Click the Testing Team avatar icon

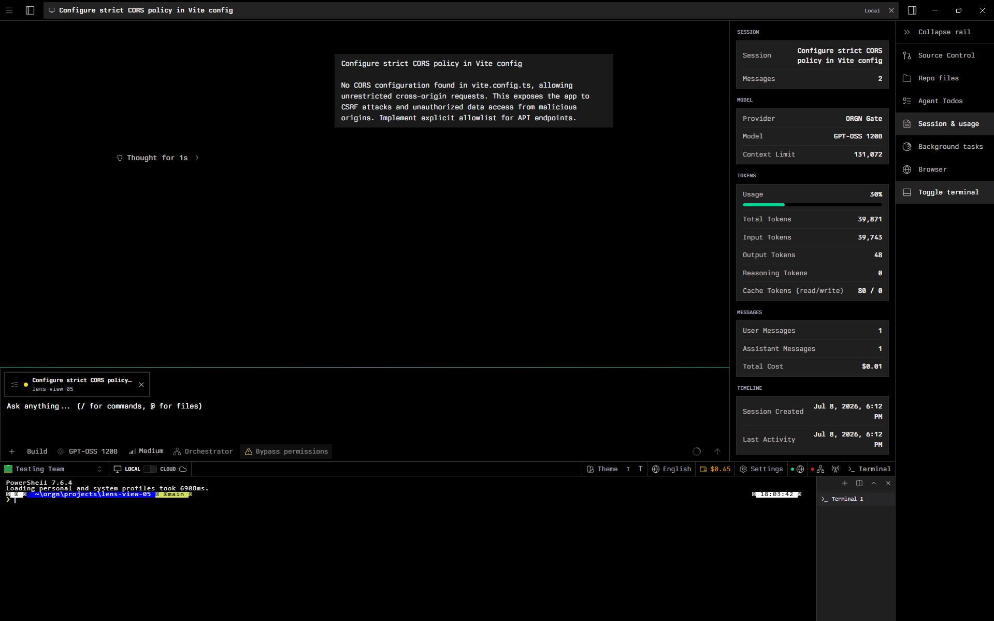(8, 469)
